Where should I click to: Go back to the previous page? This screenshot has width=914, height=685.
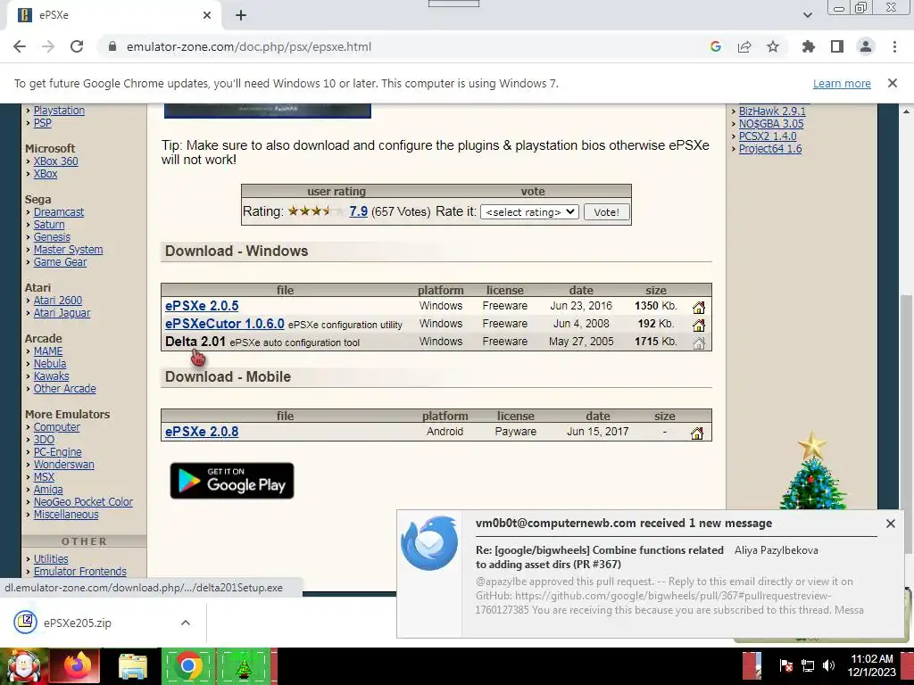[20, 46]
